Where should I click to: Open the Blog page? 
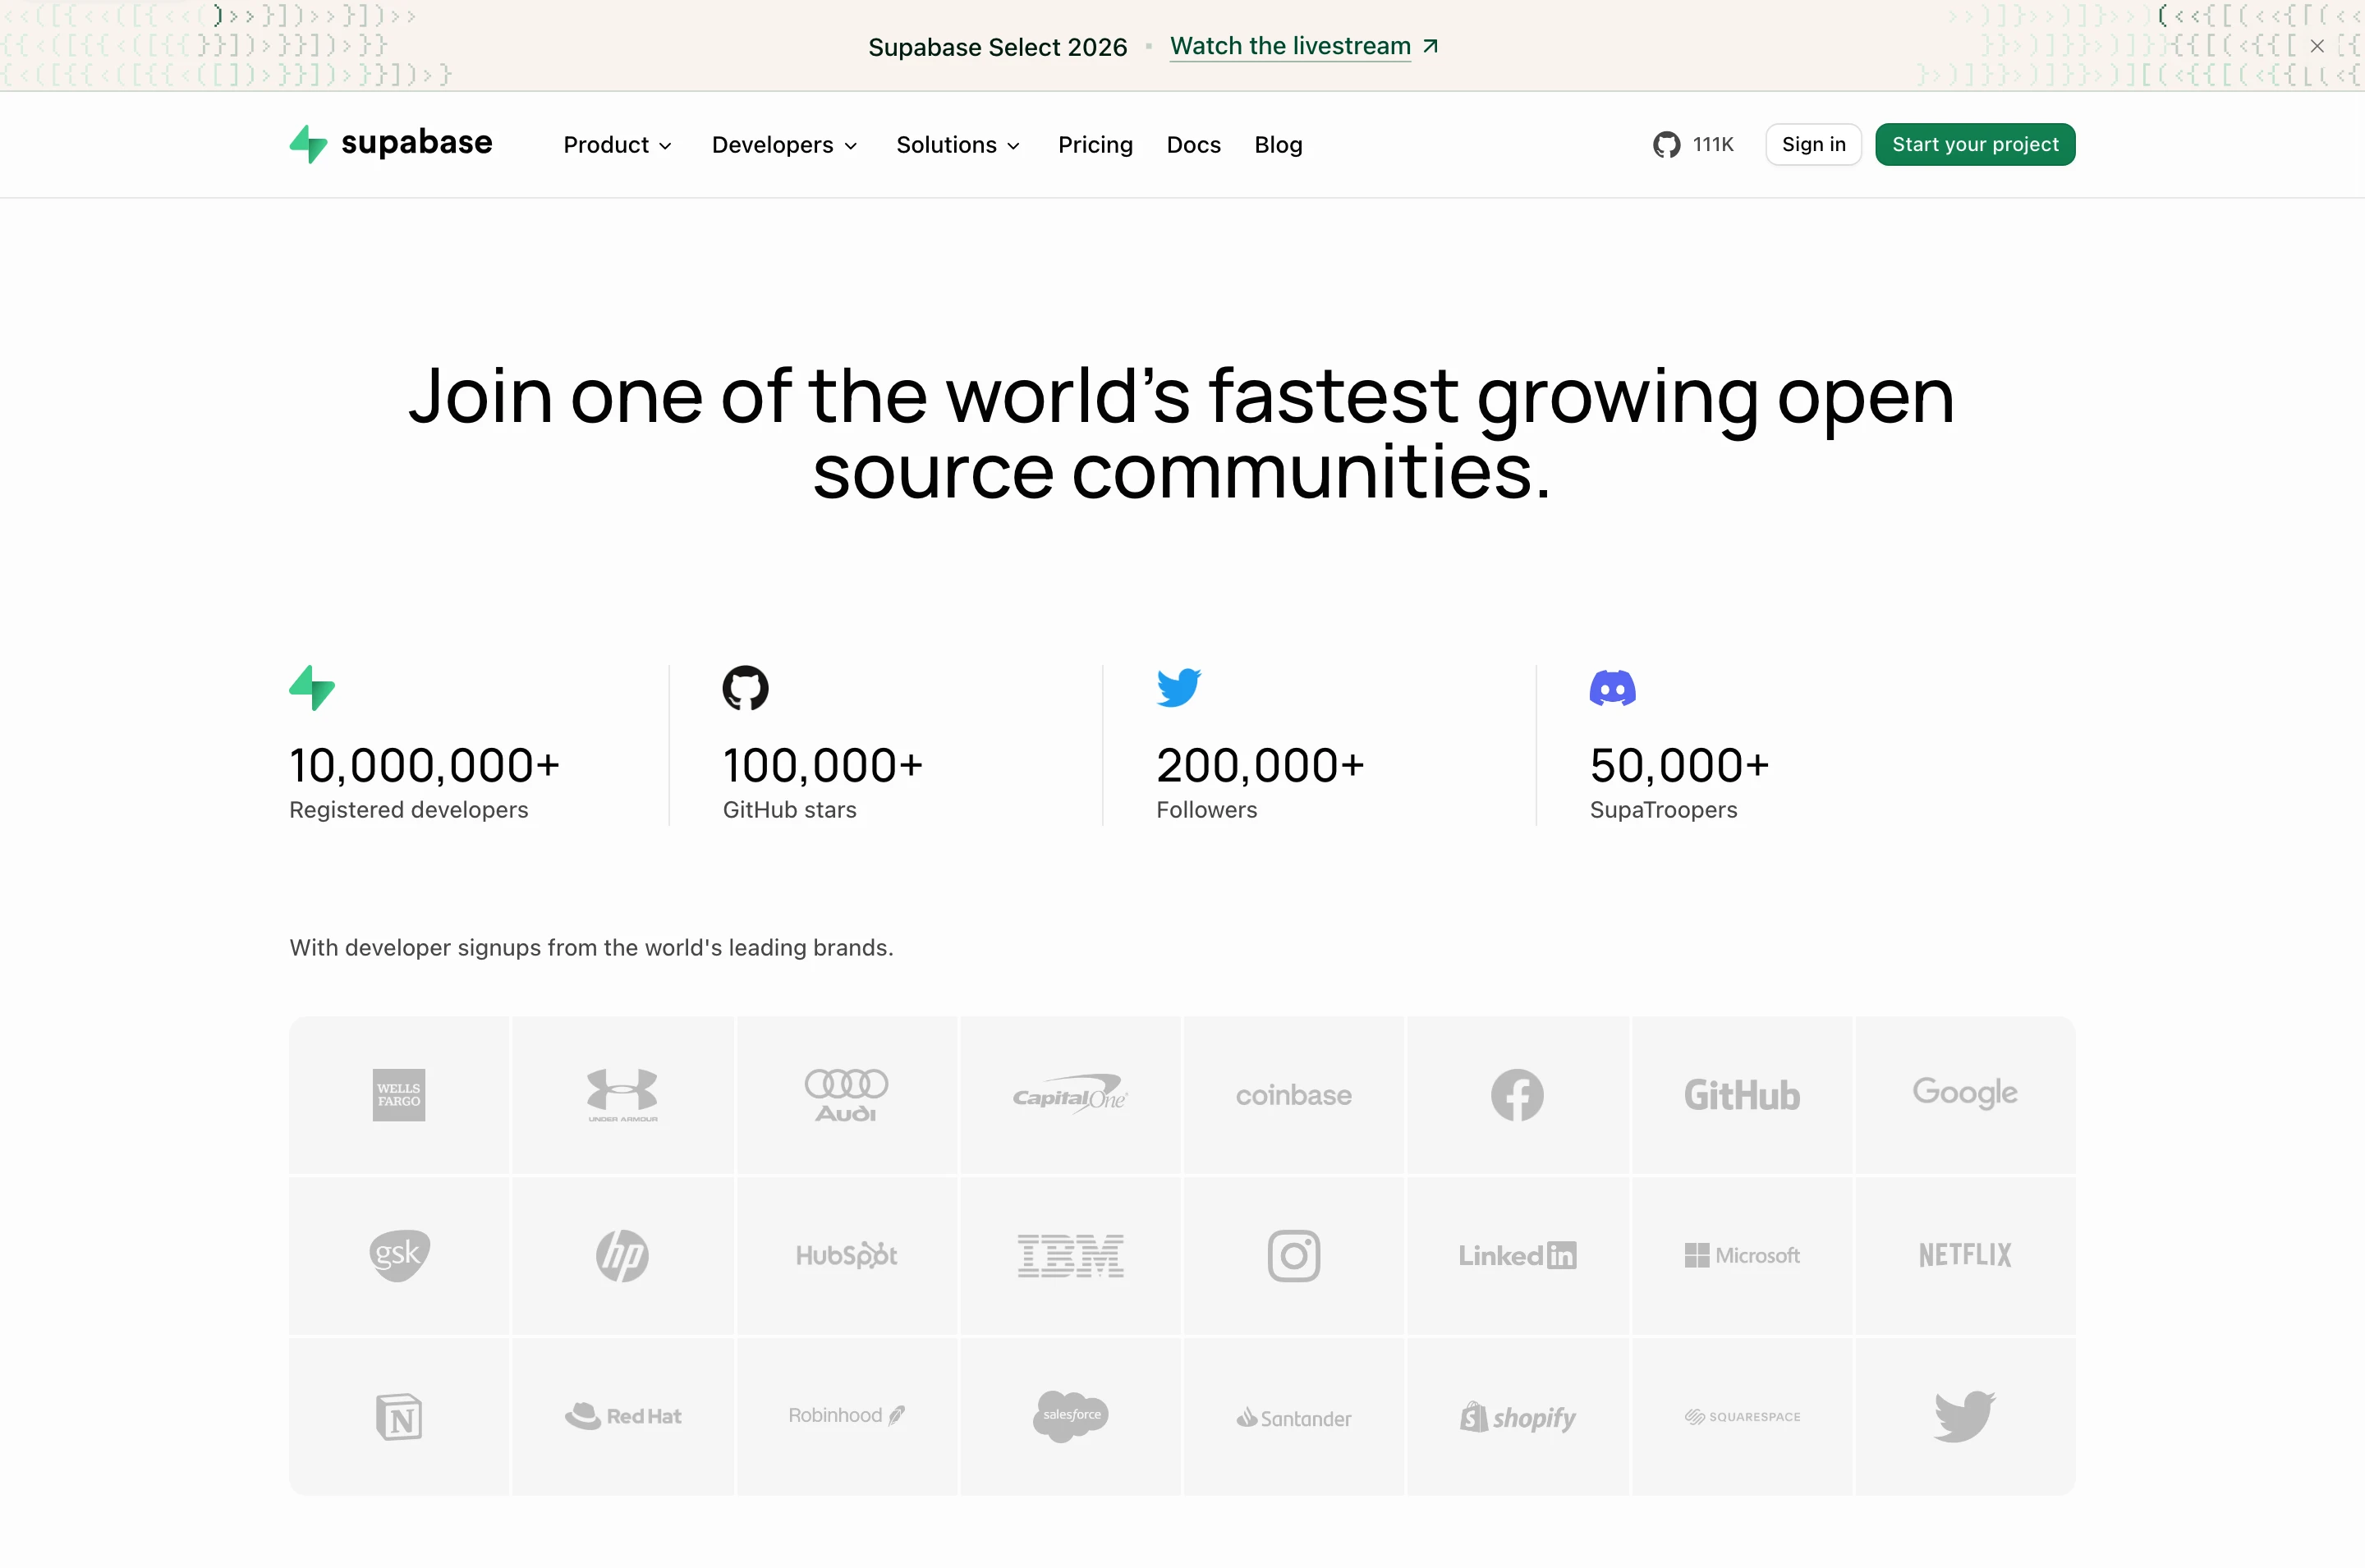1278,145
